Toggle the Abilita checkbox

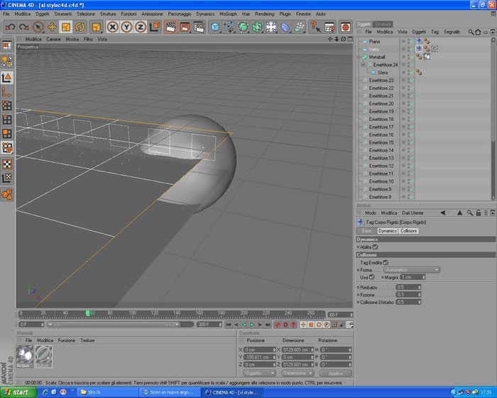coord(376,247)
